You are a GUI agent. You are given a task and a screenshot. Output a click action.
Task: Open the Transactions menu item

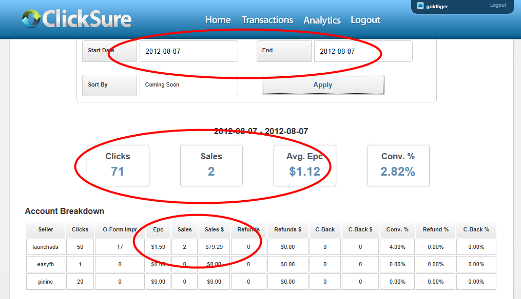(267, 20)
